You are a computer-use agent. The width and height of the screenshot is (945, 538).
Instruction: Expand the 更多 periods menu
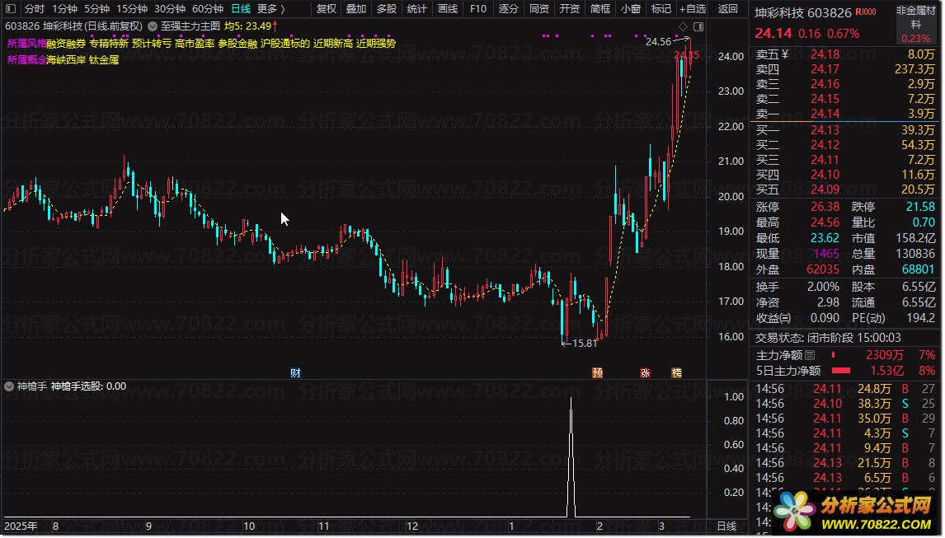[270, 8]
